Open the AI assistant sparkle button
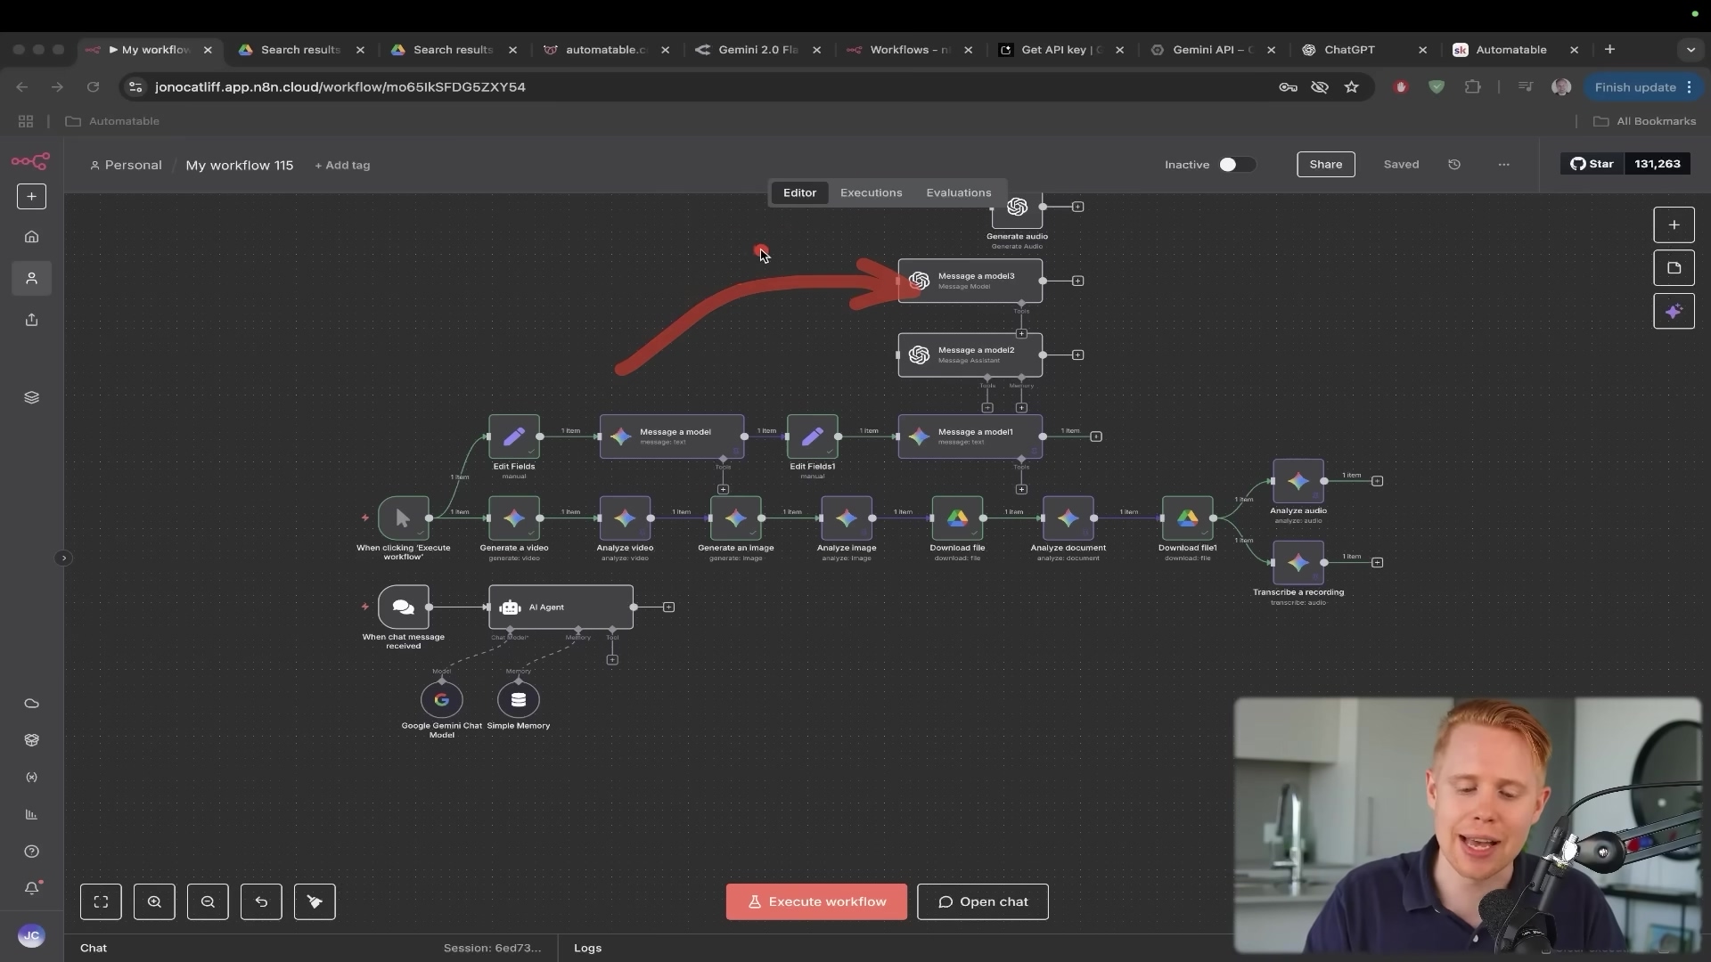Image resolution: width=1711 pixels, height=962 pixels. (x=1674, y=311)
